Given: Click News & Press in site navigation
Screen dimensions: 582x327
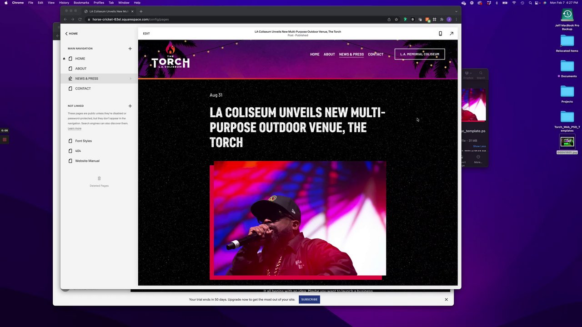Looking at the screenshot, I should [x=351, y=54].
